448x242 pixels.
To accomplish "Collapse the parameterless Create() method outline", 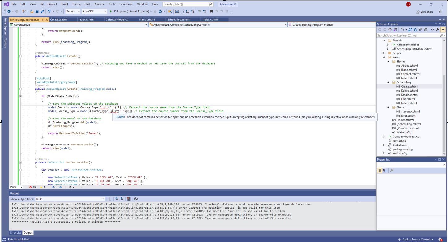I will click(x=20, y=56).
